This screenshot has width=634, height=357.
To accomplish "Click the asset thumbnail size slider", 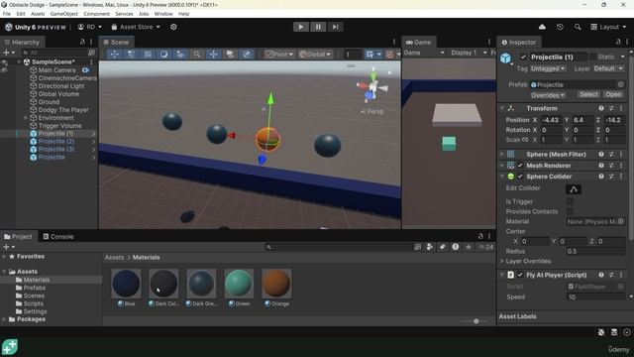I will click(x=475, y=321).
